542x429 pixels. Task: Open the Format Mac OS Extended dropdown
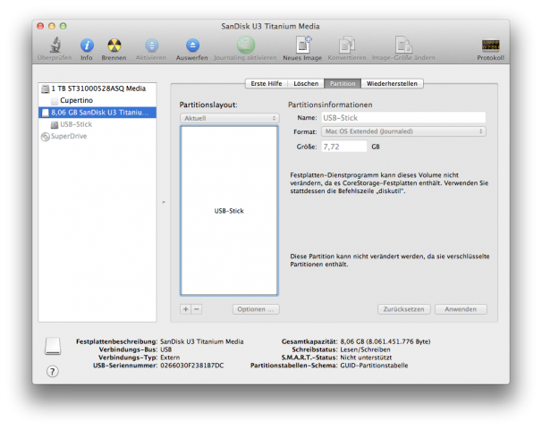tap(403, 131)
